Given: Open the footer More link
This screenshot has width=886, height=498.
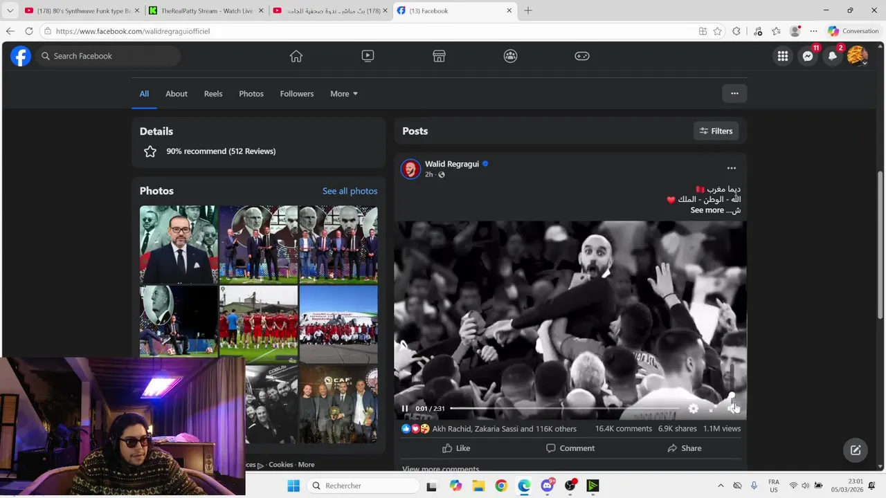Looking at the screenshot, I should coord(306,465).
